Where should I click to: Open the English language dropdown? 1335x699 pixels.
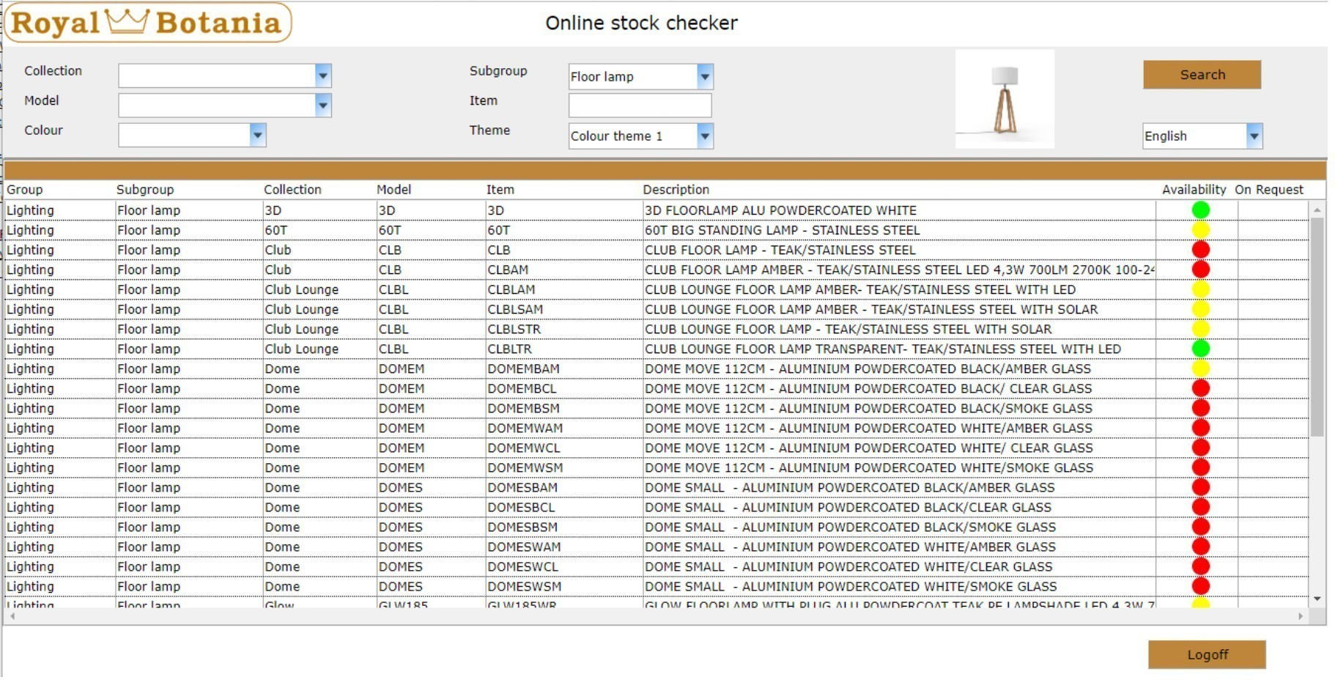(x=1254, y=136)
